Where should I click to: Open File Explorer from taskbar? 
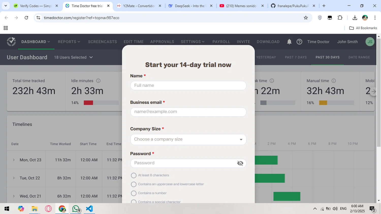coord(35,209)
